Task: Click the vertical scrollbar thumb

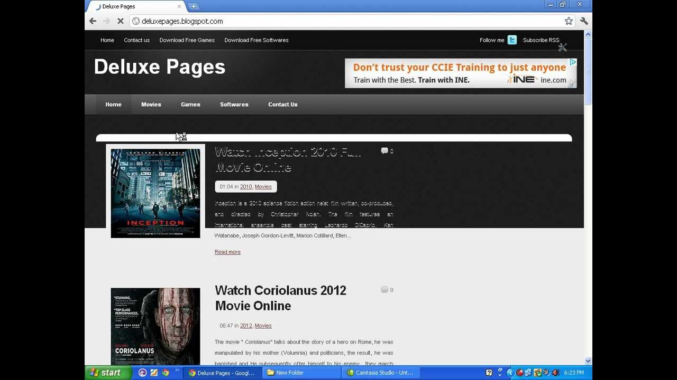Action: tap(588, 71)
